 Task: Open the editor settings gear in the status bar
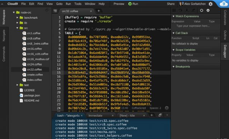[x=167, y=108]
